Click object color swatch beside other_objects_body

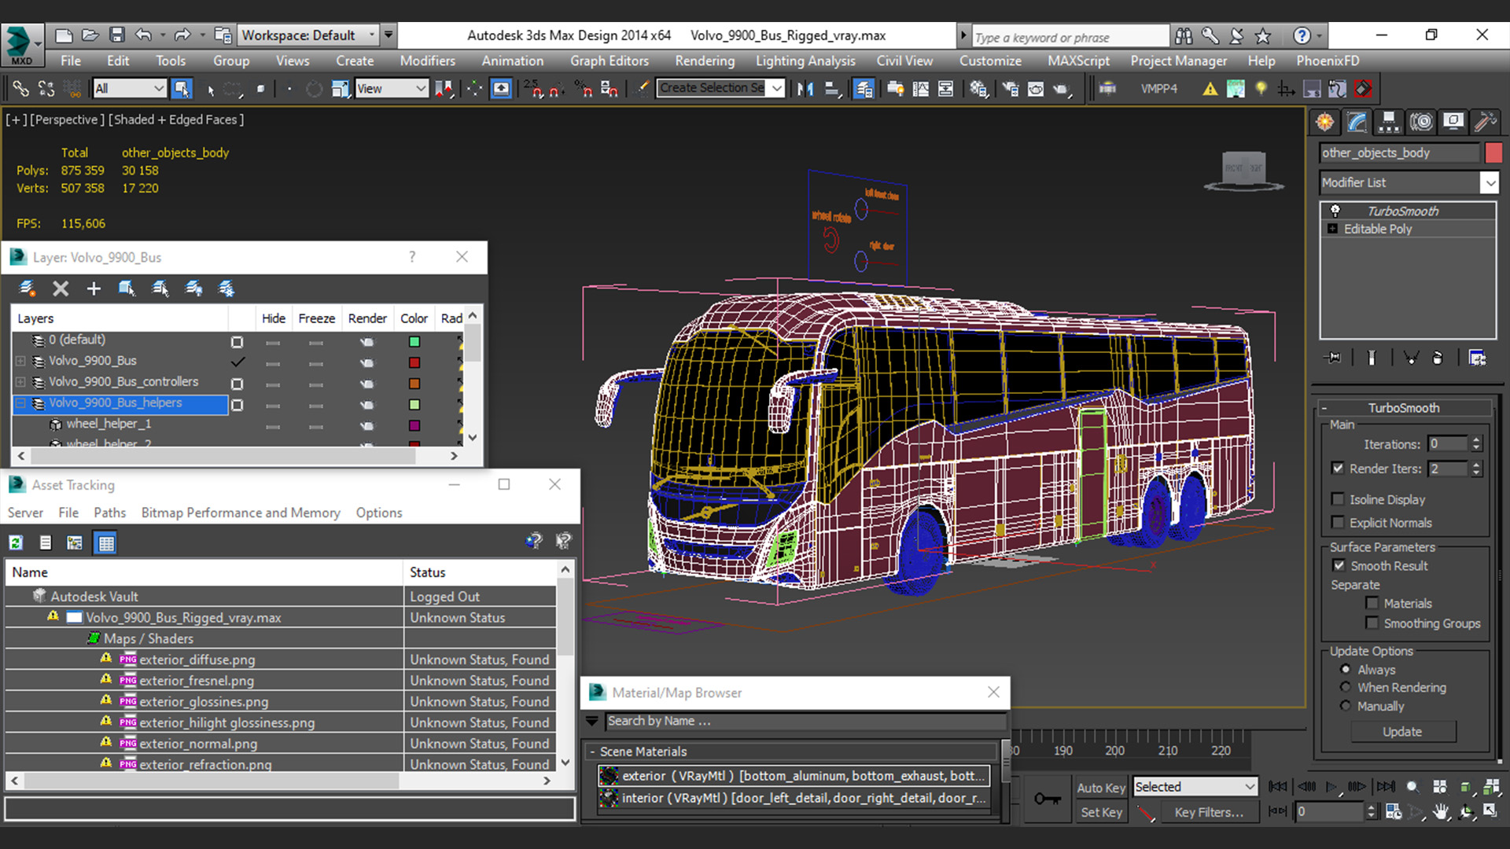[1493, 153]
